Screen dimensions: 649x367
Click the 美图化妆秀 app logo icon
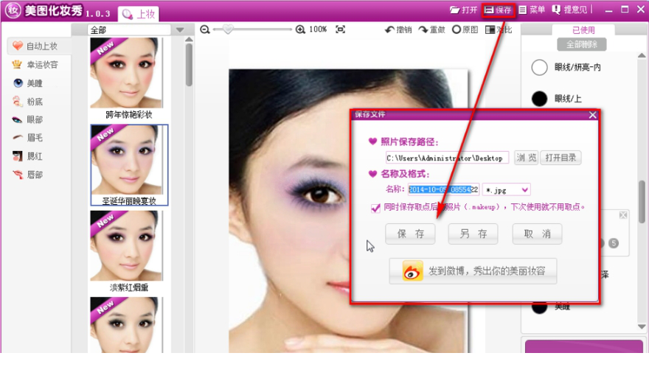tap(13, 10)
